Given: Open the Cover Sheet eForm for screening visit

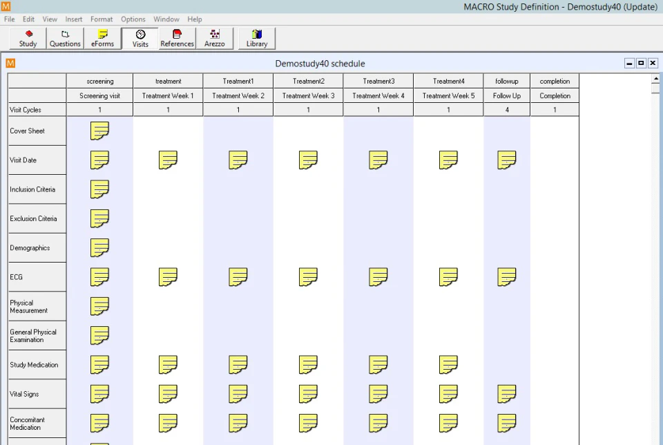Looking at the screenshot, I should click(x=99, y=131).
